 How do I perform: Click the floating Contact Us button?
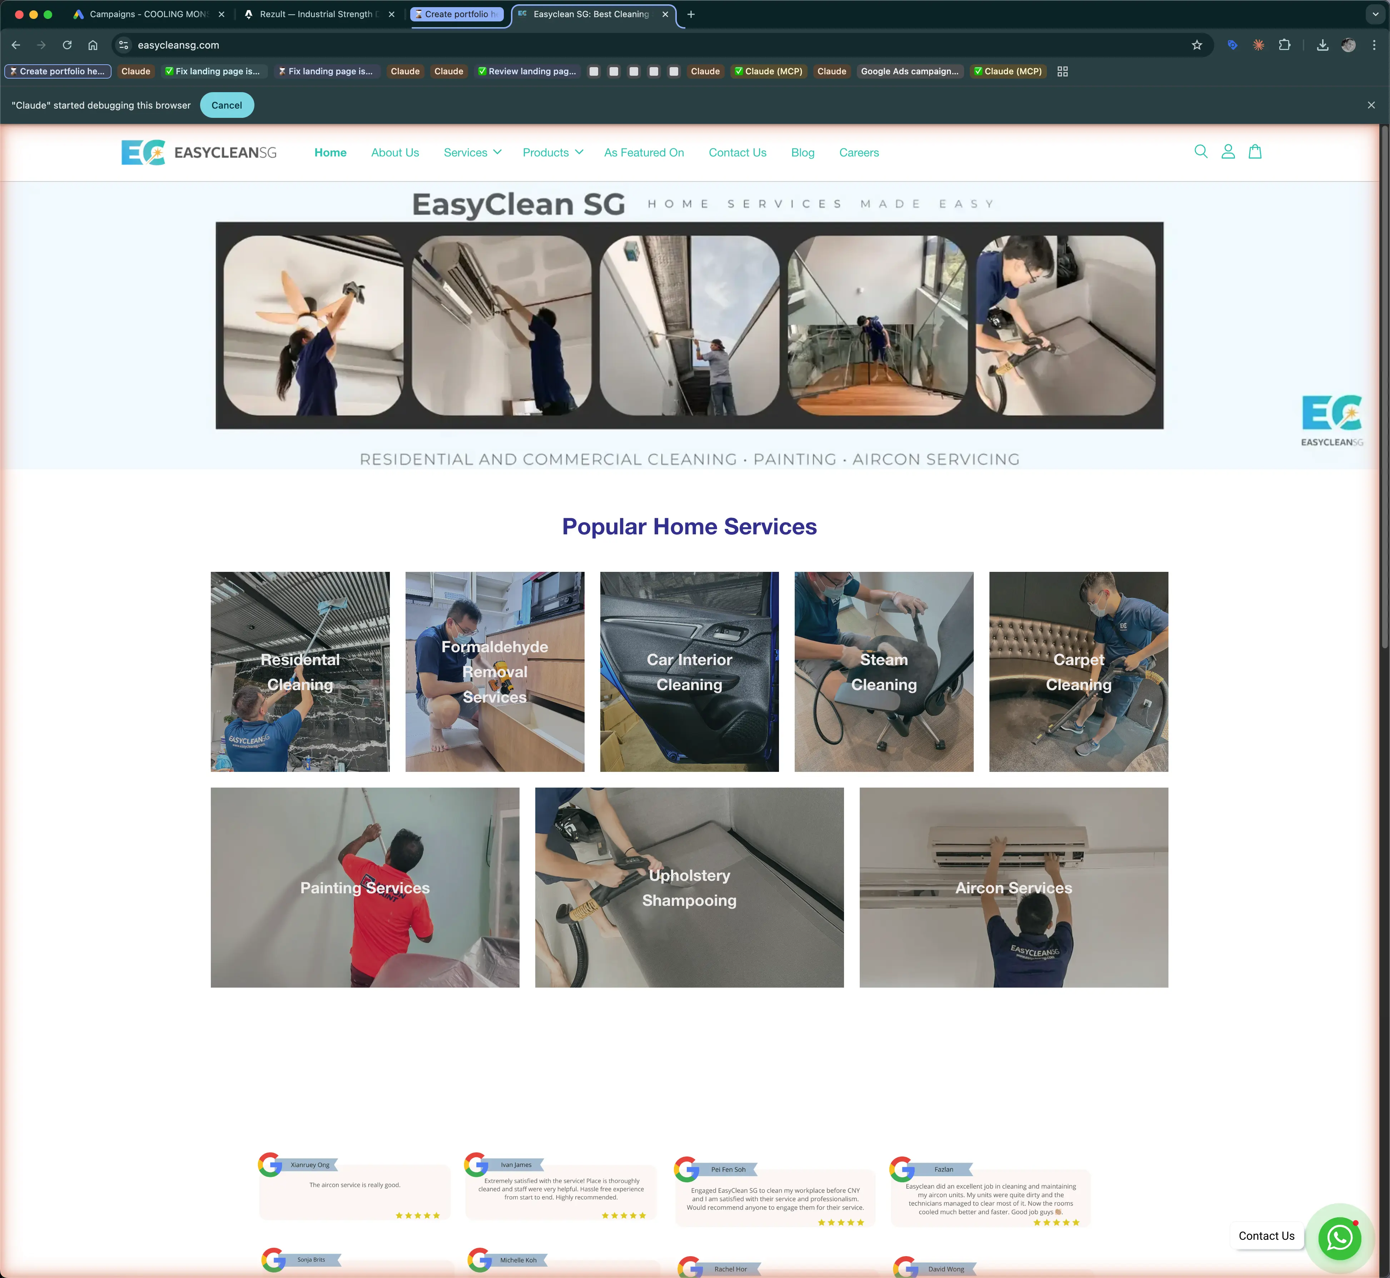pos(1266,1236)
